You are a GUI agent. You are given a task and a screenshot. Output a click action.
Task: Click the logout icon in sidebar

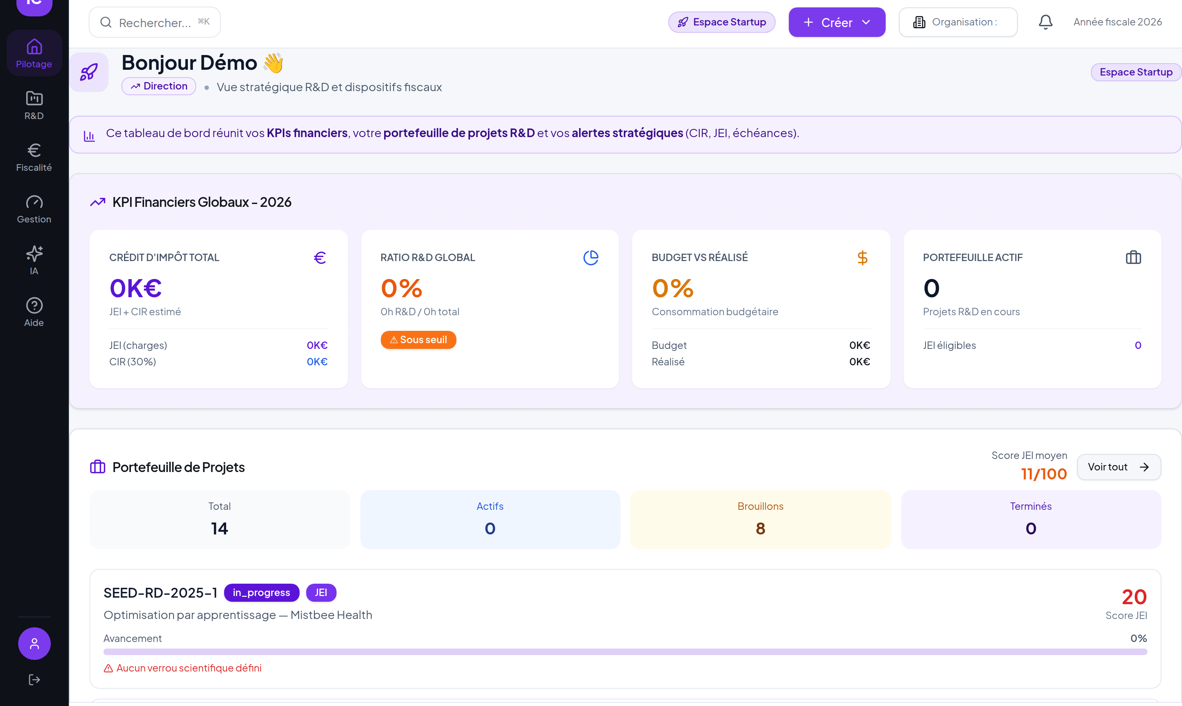tap(34, 680)
